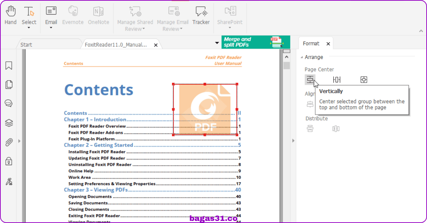The image size is (427, 223).
Task: Switch to the Start tab
Action: [26, 45]
